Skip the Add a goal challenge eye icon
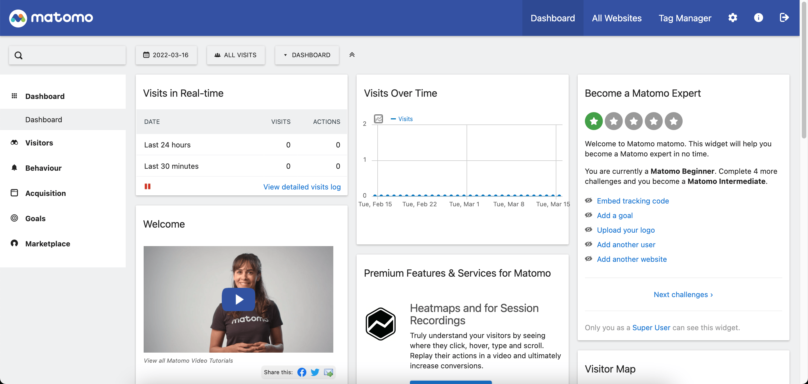 pos(588,215)
